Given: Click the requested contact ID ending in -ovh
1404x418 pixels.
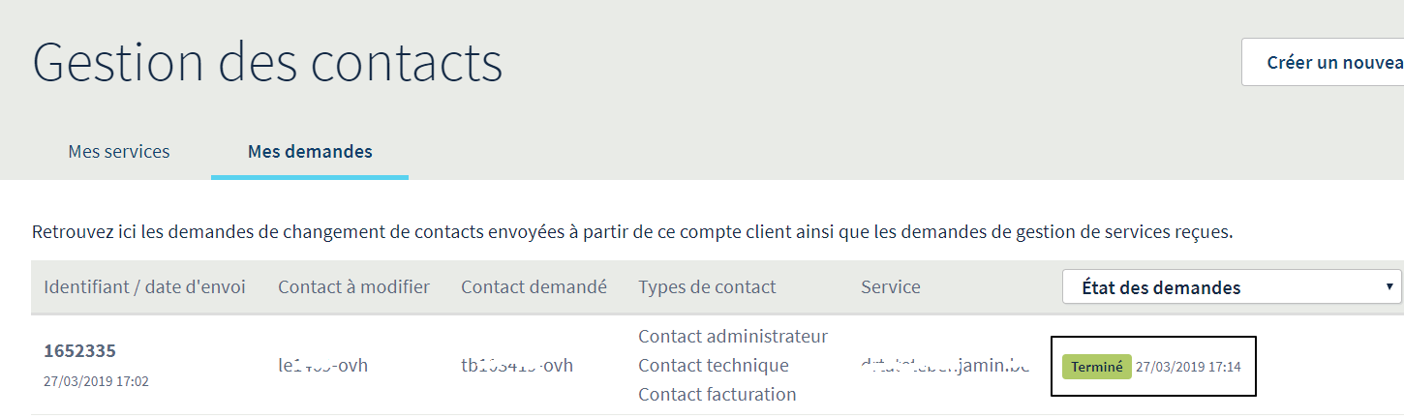Looking at the screenshot, I should (517, 366).
